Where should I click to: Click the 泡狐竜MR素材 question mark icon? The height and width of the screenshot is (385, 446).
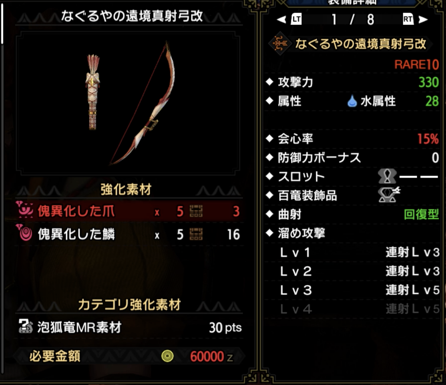[x=26, y=327]
